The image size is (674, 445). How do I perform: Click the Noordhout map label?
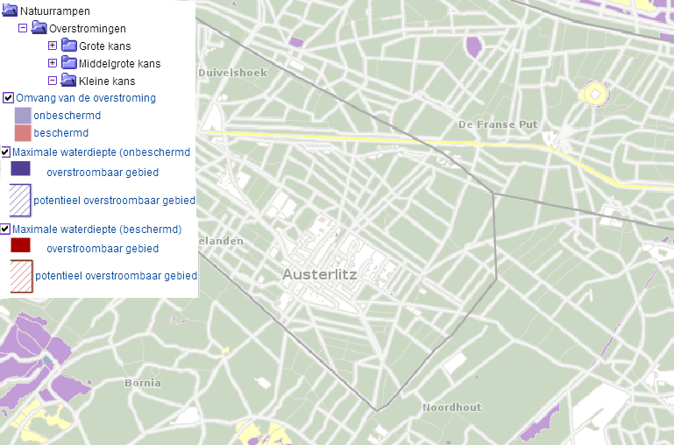[x=451, y=407]
